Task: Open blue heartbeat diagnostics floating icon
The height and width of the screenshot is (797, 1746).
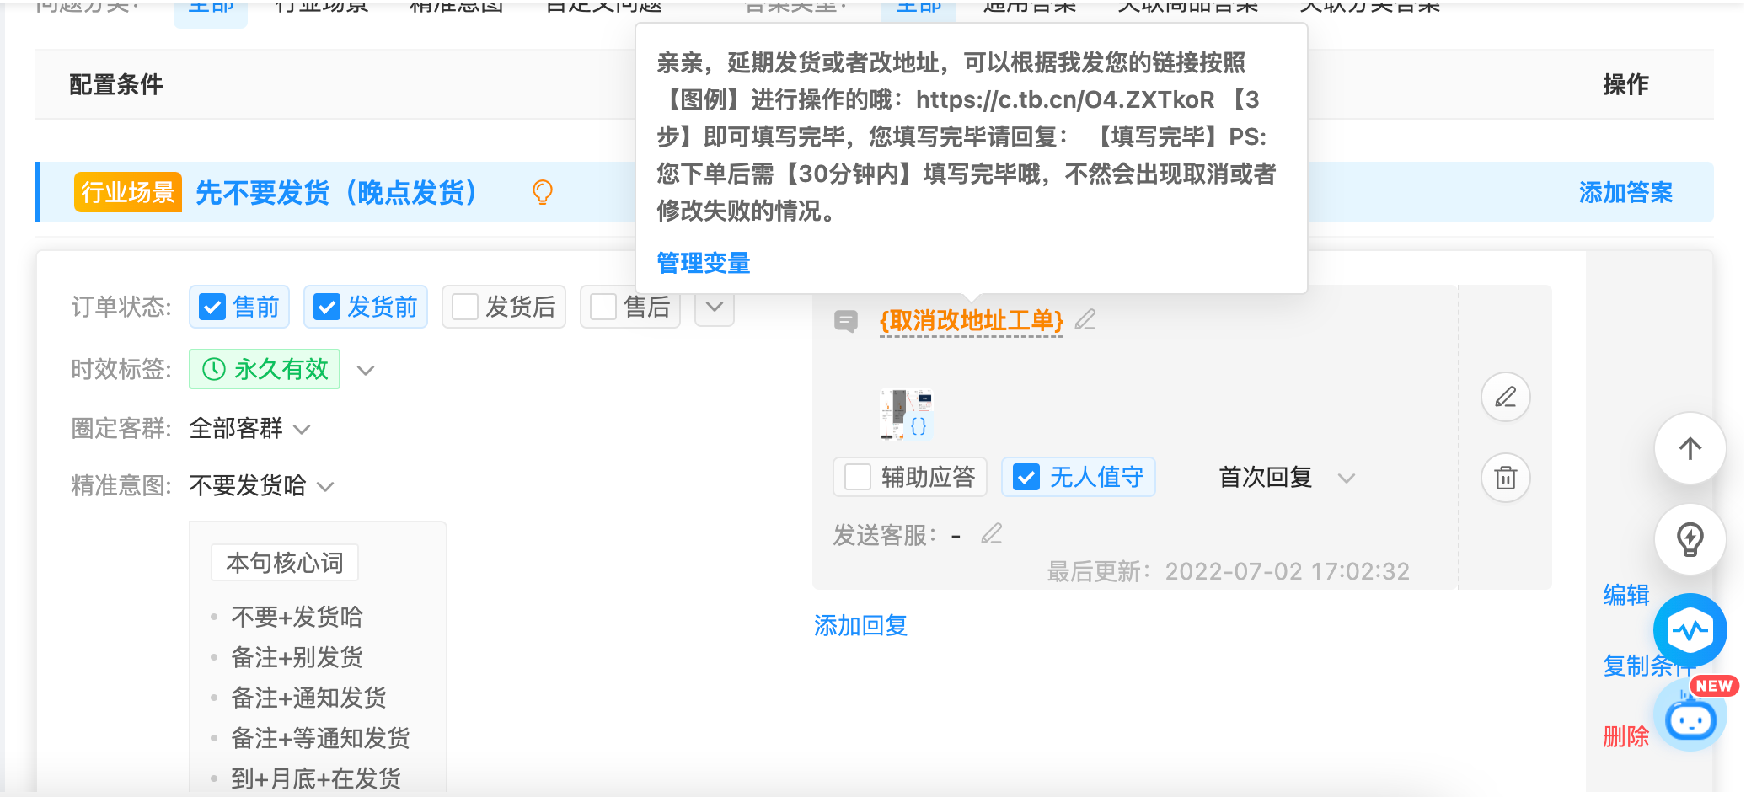Action: [1690, 630]
